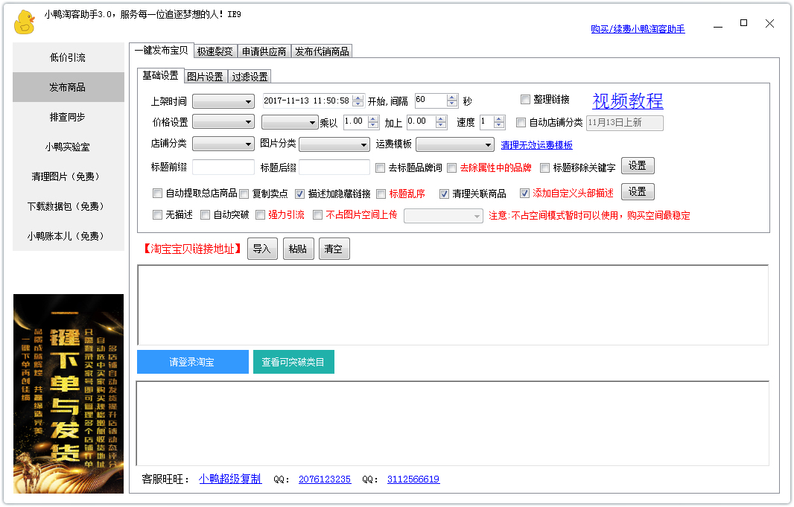This screenshot has width=794, height=507.
Task: Switch to the 低价引流 sidebar section
Action: tap(68, 58)
